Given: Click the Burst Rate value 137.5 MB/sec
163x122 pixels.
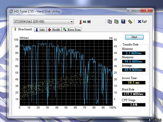Looking at the screenshot, I should click(x=134, y=94).
